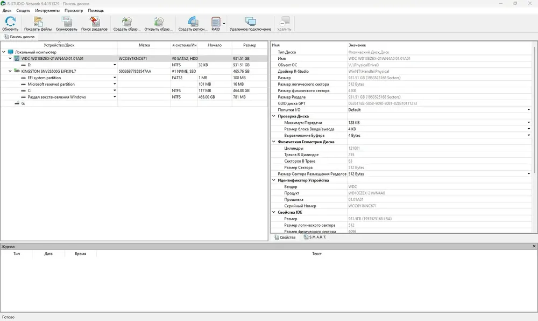Viewport: 538px width, 321px height.
Task: Click the KINGSTON SSD drive icon
Action: 17,71
